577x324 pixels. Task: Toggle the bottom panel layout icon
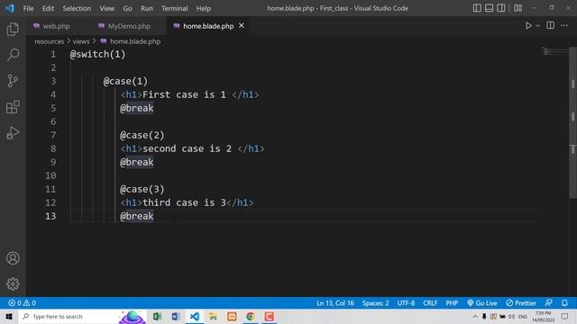489,8
